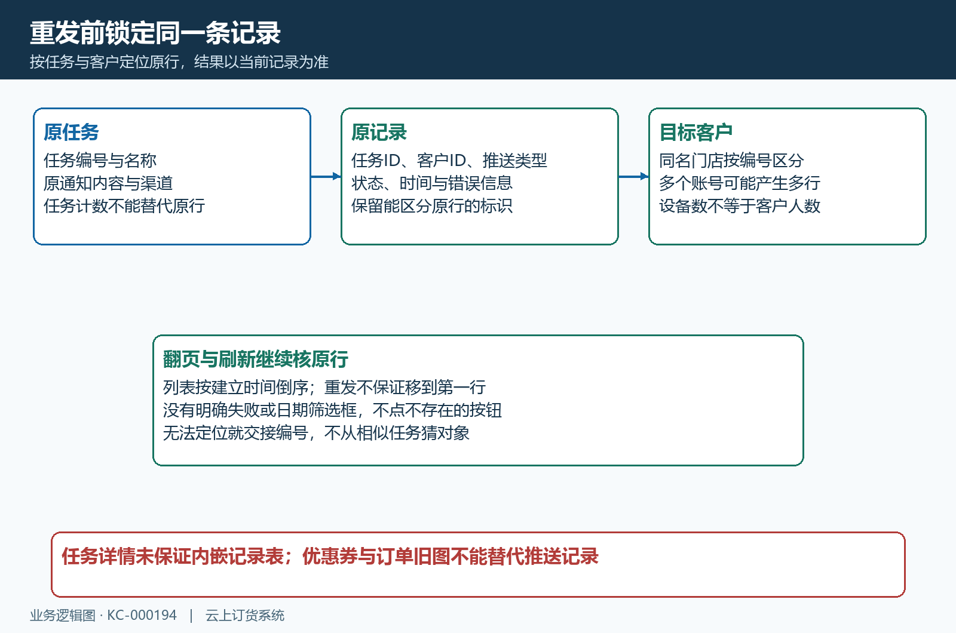
Task: Select the text "任务计数不能替代原行"
Action: 124,205
